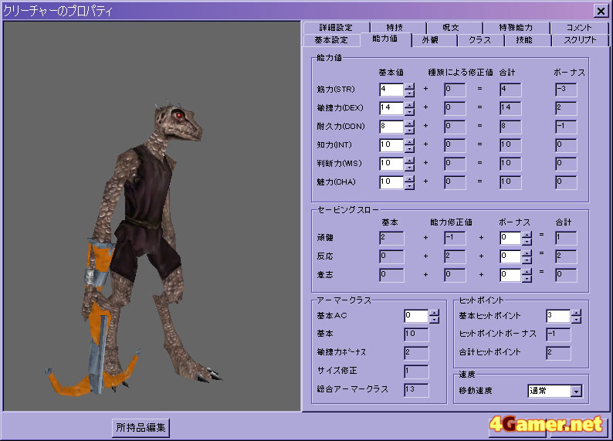Screen dimensions: 613x441
Task: Click the 意志 bonus input field
Action: point(510,275)
